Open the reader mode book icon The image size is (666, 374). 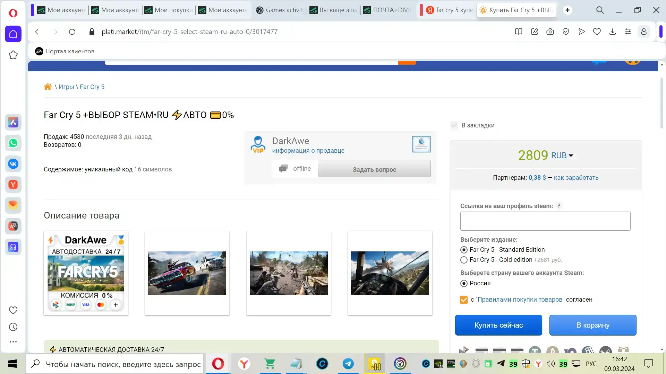(x=519, y=32)
